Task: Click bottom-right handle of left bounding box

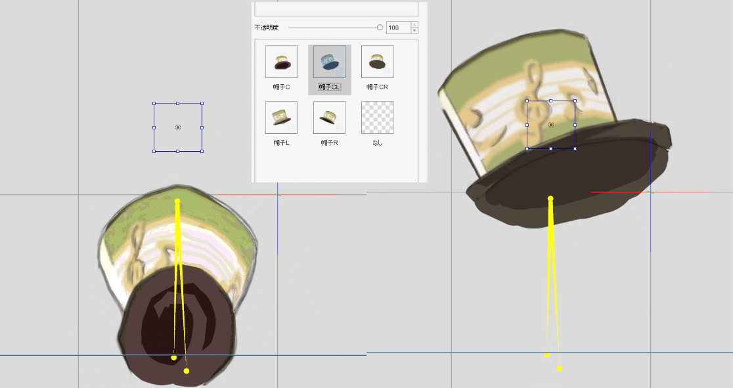Action: (202, 151)
